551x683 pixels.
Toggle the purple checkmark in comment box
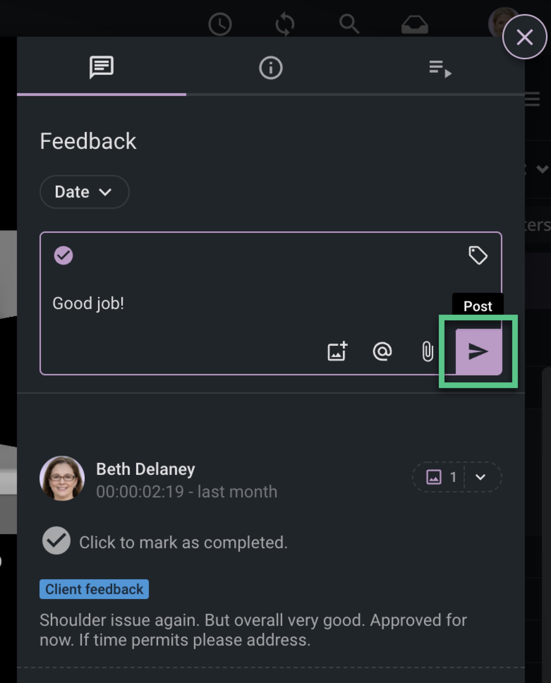coord(63,255)
